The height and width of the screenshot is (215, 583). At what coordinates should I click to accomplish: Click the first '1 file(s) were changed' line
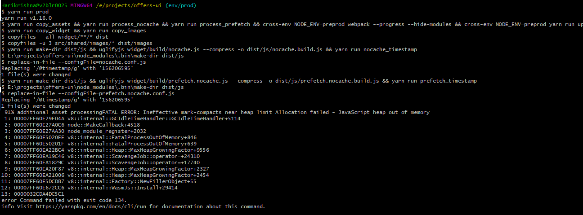click(36, 75)
